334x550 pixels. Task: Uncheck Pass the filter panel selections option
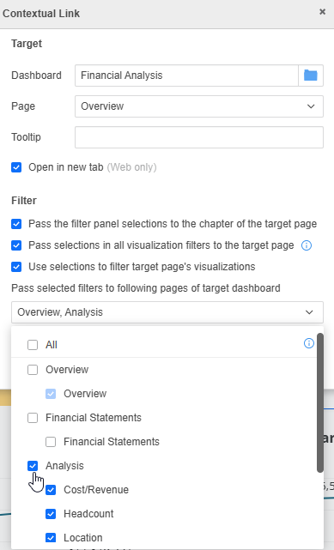(x=16, y=224)
